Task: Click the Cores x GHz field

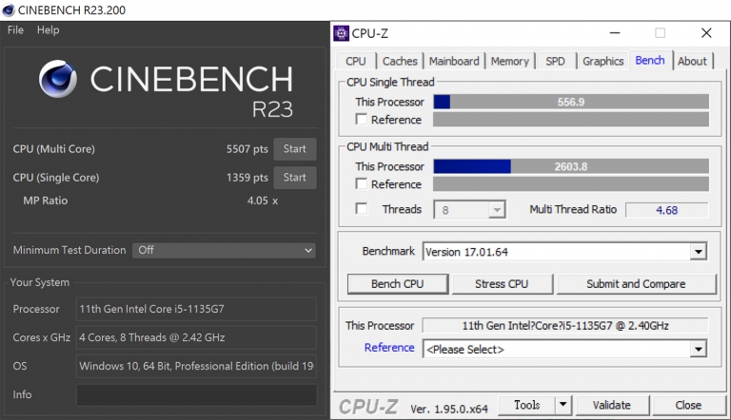Action: coord(196,337)
